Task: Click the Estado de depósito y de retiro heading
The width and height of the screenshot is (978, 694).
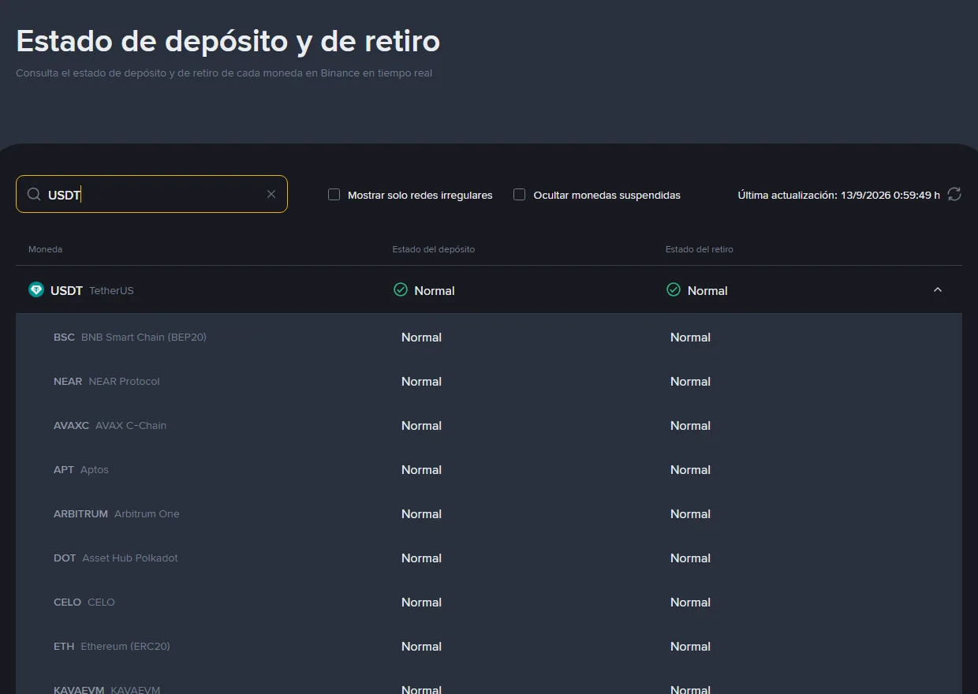Action: (228, 41)
